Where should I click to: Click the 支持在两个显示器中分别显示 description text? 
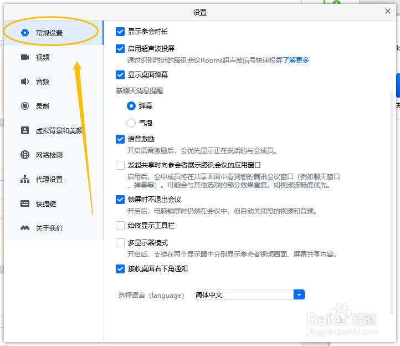point(232,255)
